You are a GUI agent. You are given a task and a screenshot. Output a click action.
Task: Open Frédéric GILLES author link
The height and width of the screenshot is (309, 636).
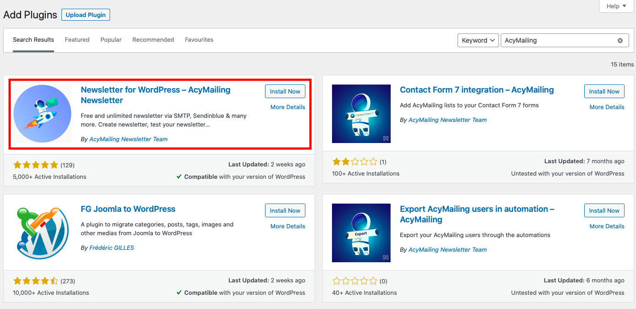pos(111,248)
